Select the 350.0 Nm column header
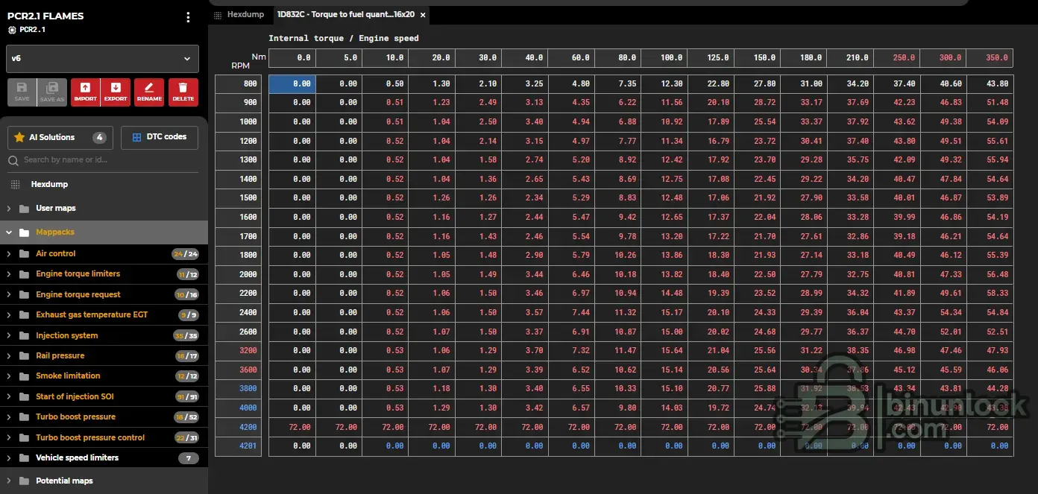Image resolution: width=1038 pixels, height=494 pixels. [989, 57]
